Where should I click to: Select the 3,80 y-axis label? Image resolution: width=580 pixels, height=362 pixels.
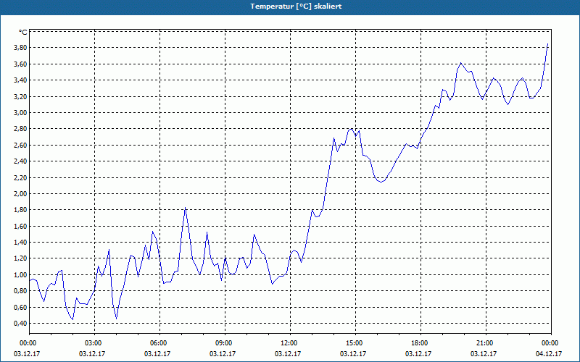coord(20,48)
